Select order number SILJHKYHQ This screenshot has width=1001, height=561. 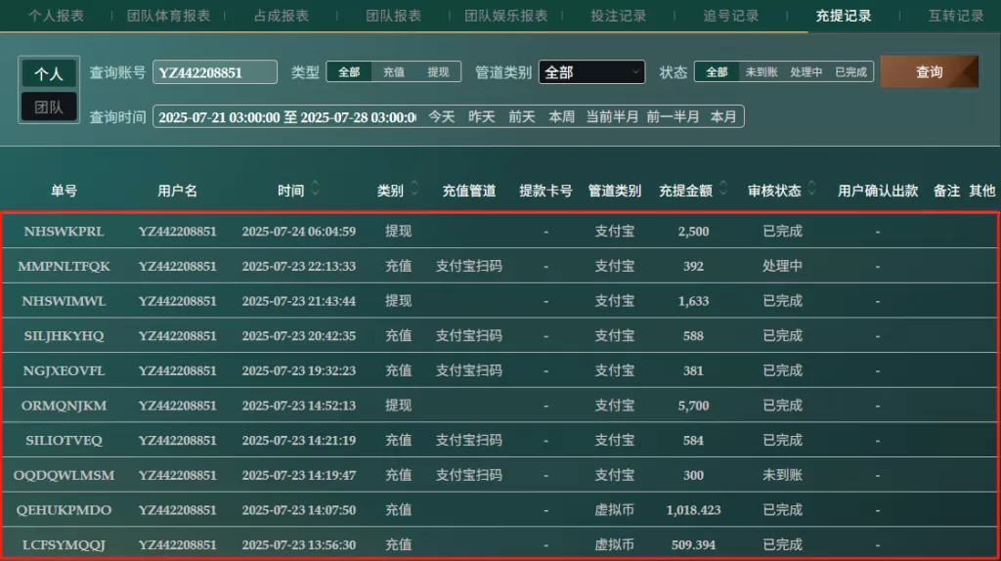pyautogui.click(x=64, y=335)
